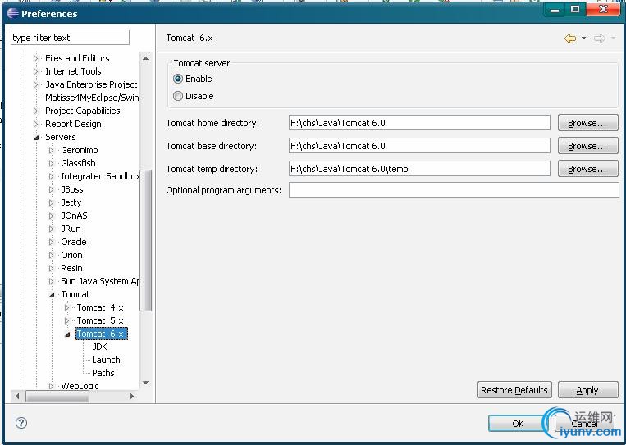Collapse the Tomcat 6.x node
This screenshot has height=445, width=626.
(x=67, y=334)
